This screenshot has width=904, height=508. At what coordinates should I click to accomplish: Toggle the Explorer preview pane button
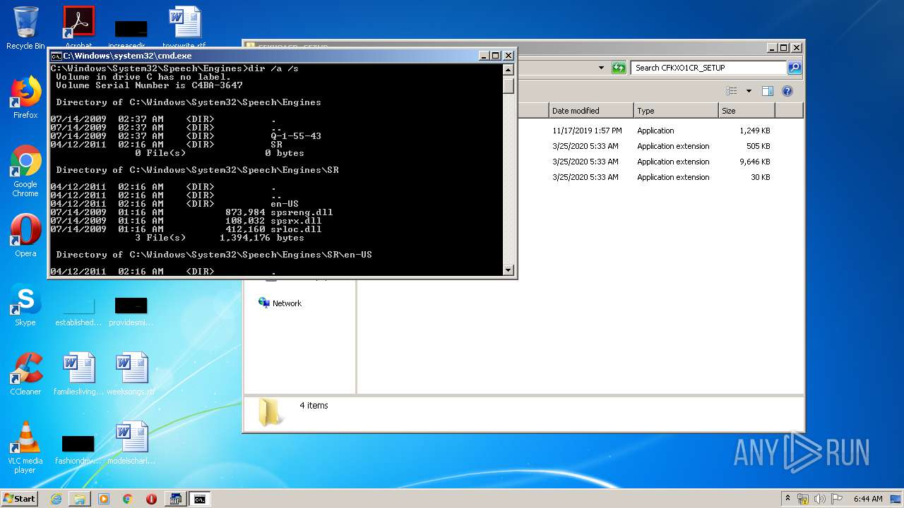pos(768,91)
